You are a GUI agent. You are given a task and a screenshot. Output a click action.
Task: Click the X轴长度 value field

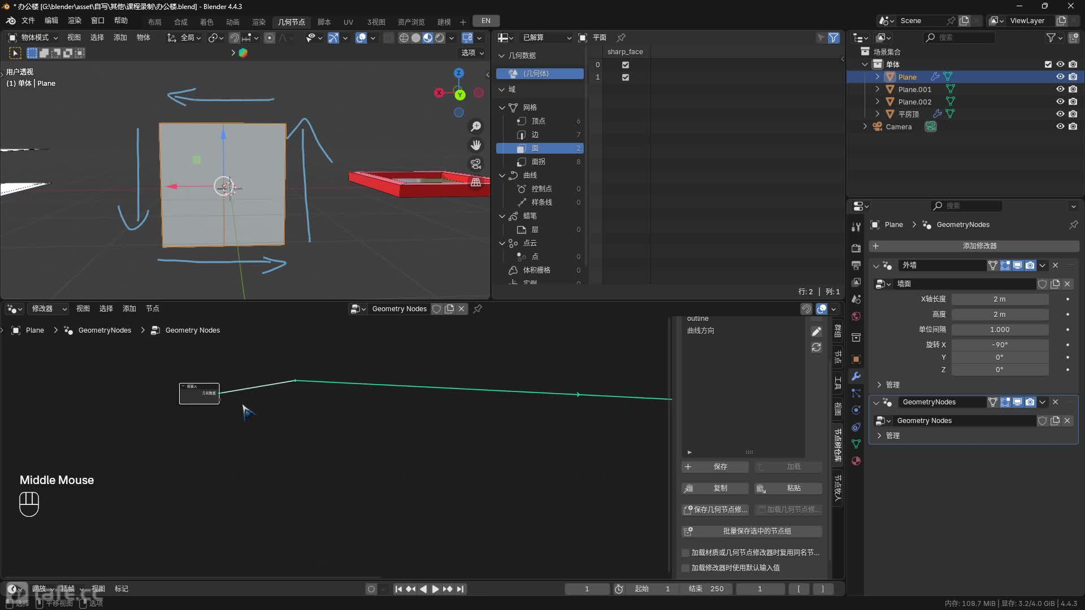999,299
